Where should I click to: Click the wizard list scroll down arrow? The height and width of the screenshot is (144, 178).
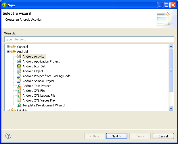pos(171,108)
